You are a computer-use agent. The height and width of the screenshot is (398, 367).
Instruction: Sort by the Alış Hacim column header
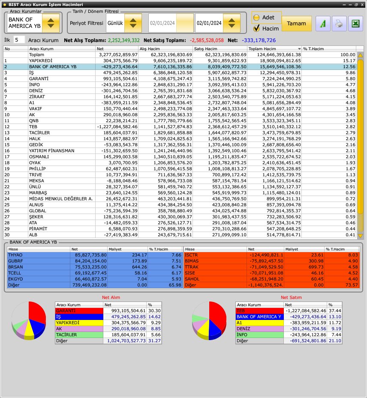[165, 49]
